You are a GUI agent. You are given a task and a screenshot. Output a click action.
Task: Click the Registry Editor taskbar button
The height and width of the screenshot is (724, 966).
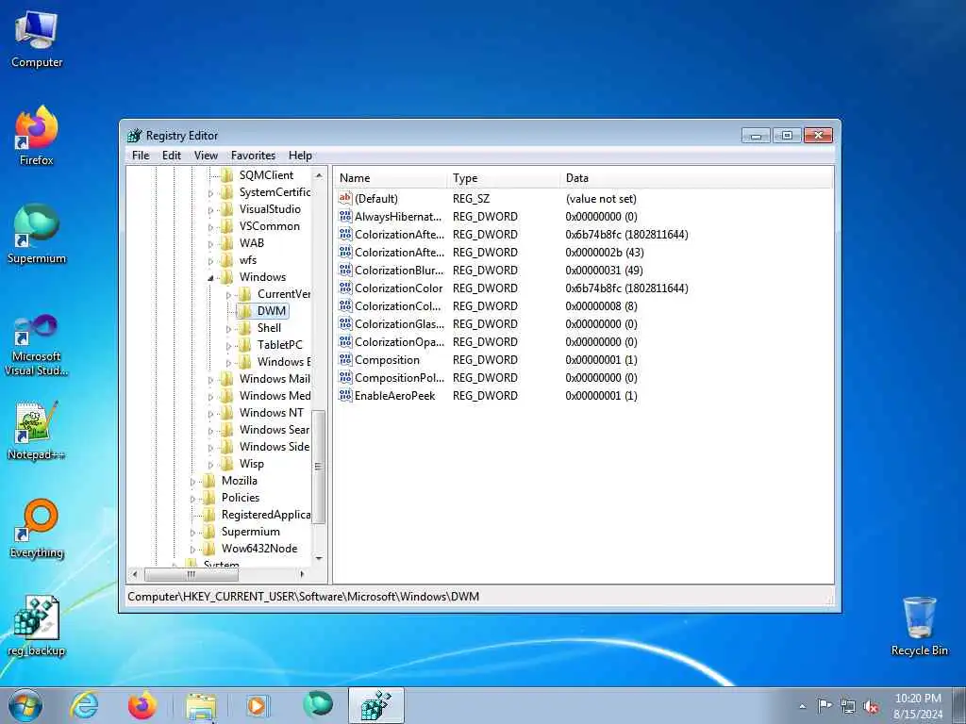376,705
